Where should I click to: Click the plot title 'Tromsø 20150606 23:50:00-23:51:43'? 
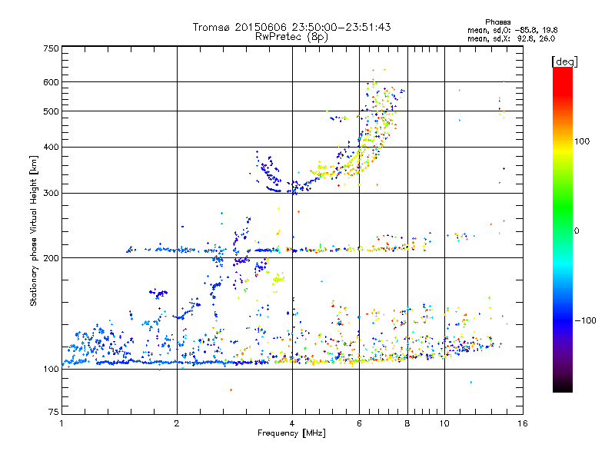(x=291, y=27)
